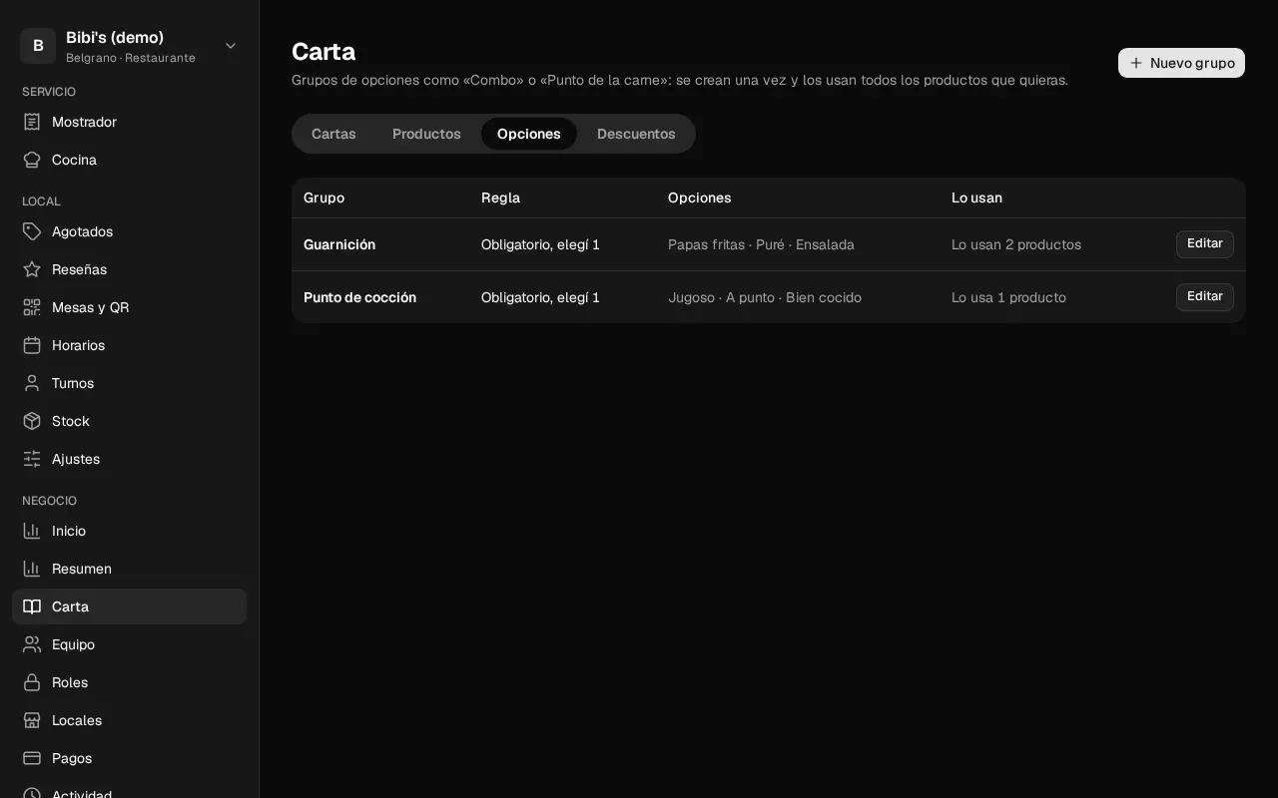The height and width of the screenshot is (798, 1278).
Task: Click the Stock box icon
Action: (32, 421)
